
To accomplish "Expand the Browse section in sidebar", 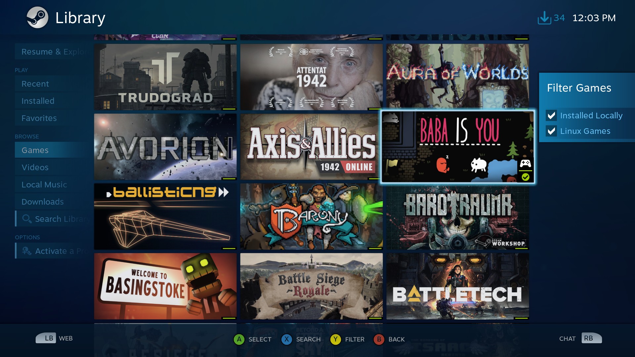I will coord(28,137).
